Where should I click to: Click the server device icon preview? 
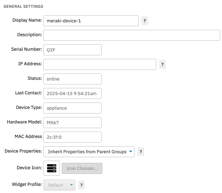pyautogui.click(x=52, y=168)
